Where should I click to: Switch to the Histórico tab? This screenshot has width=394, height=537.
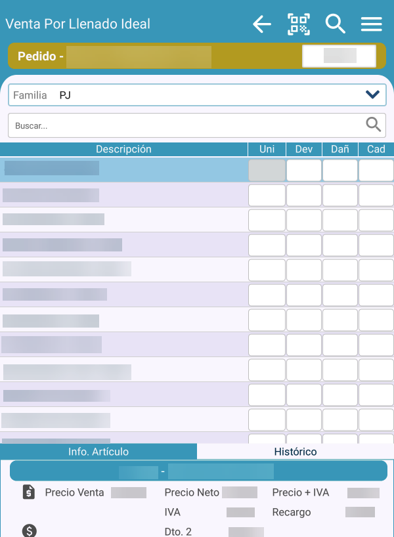click(x=295, y=452)
